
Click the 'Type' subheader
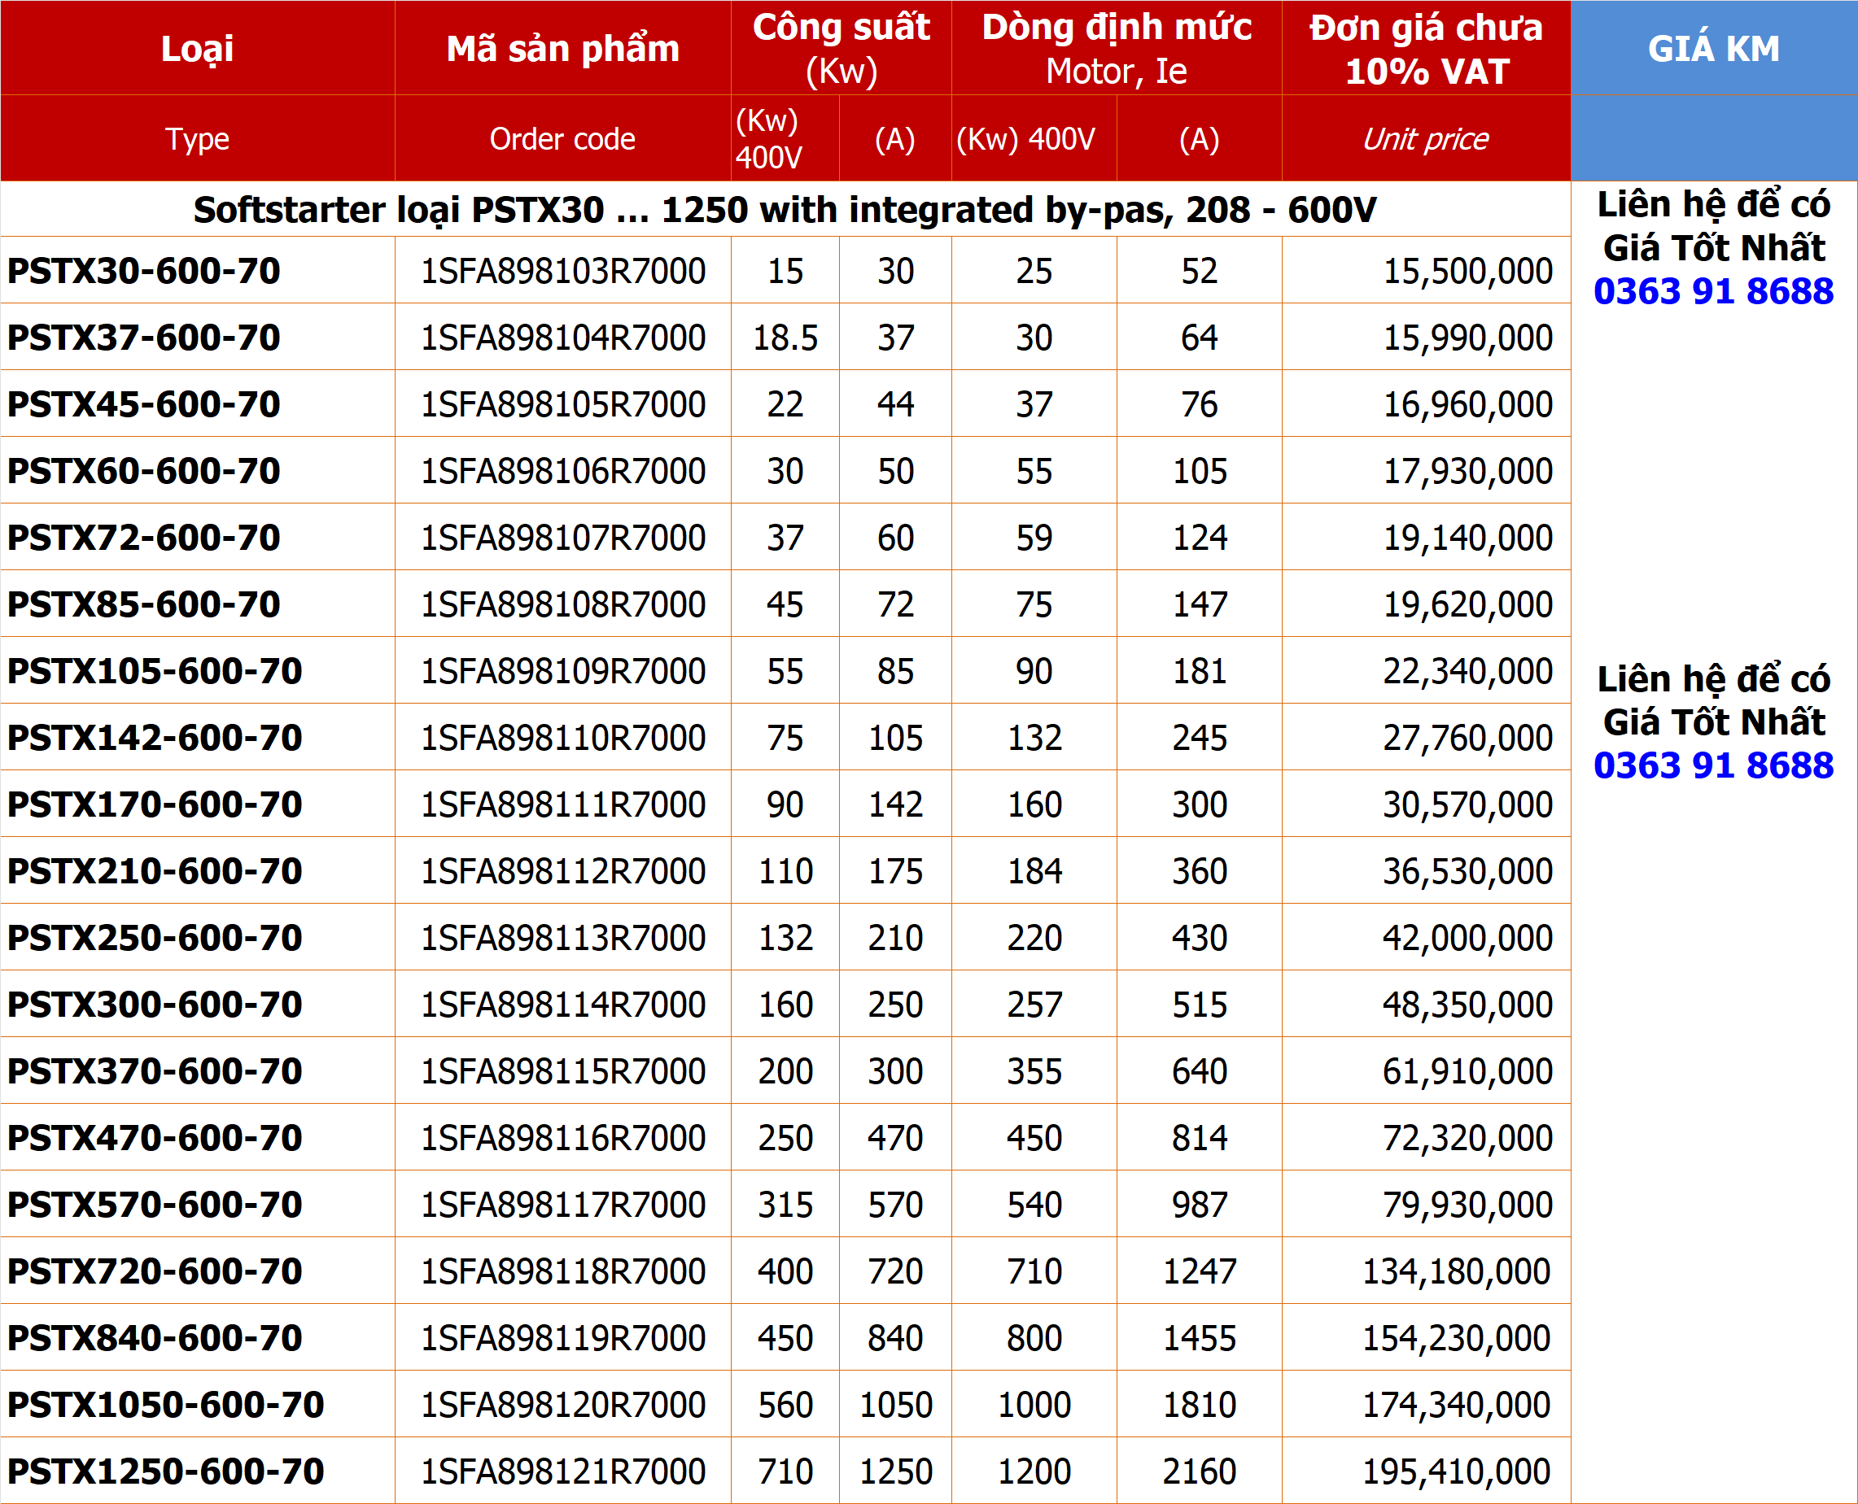click(197, 138)
